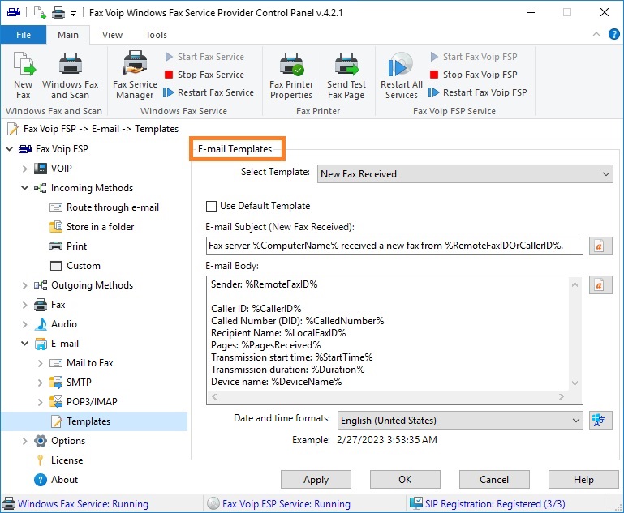The image size is (624, 513).
Task: Open Windows Fax and Scan
Action: point(70,75)
